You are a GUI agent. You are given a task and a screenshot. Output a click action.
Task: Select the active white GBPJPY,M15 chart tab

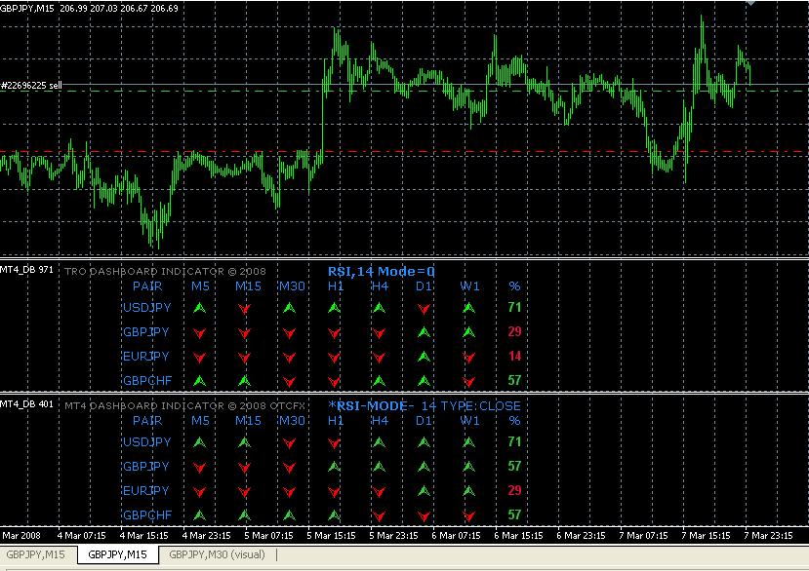click(118, 554)
